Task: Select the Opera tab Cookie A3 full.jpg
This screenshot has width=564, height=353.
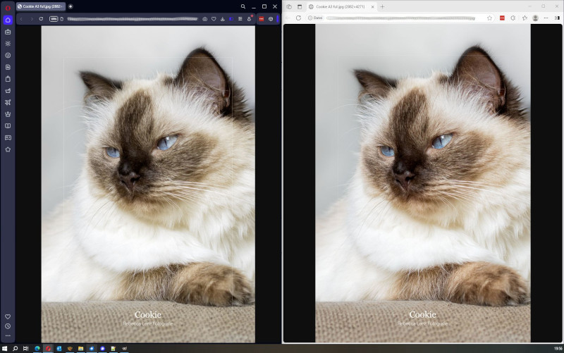Action: click(41, 6)
